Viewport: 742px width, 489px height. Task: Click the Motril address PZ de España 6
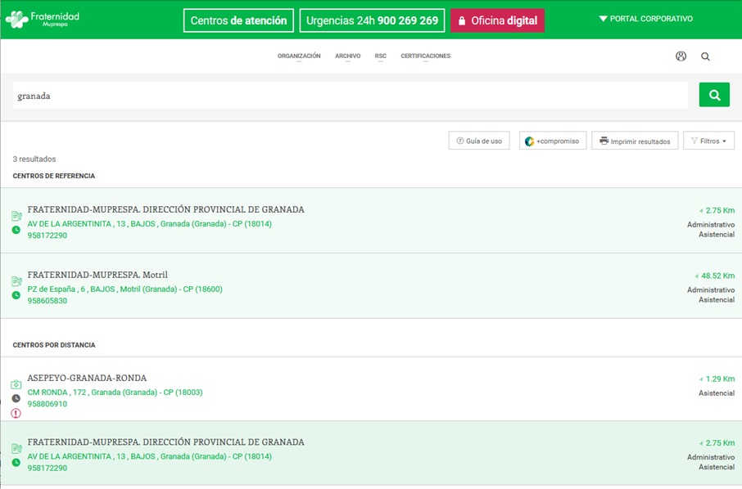pyautogui.click(x=125, y=289)
